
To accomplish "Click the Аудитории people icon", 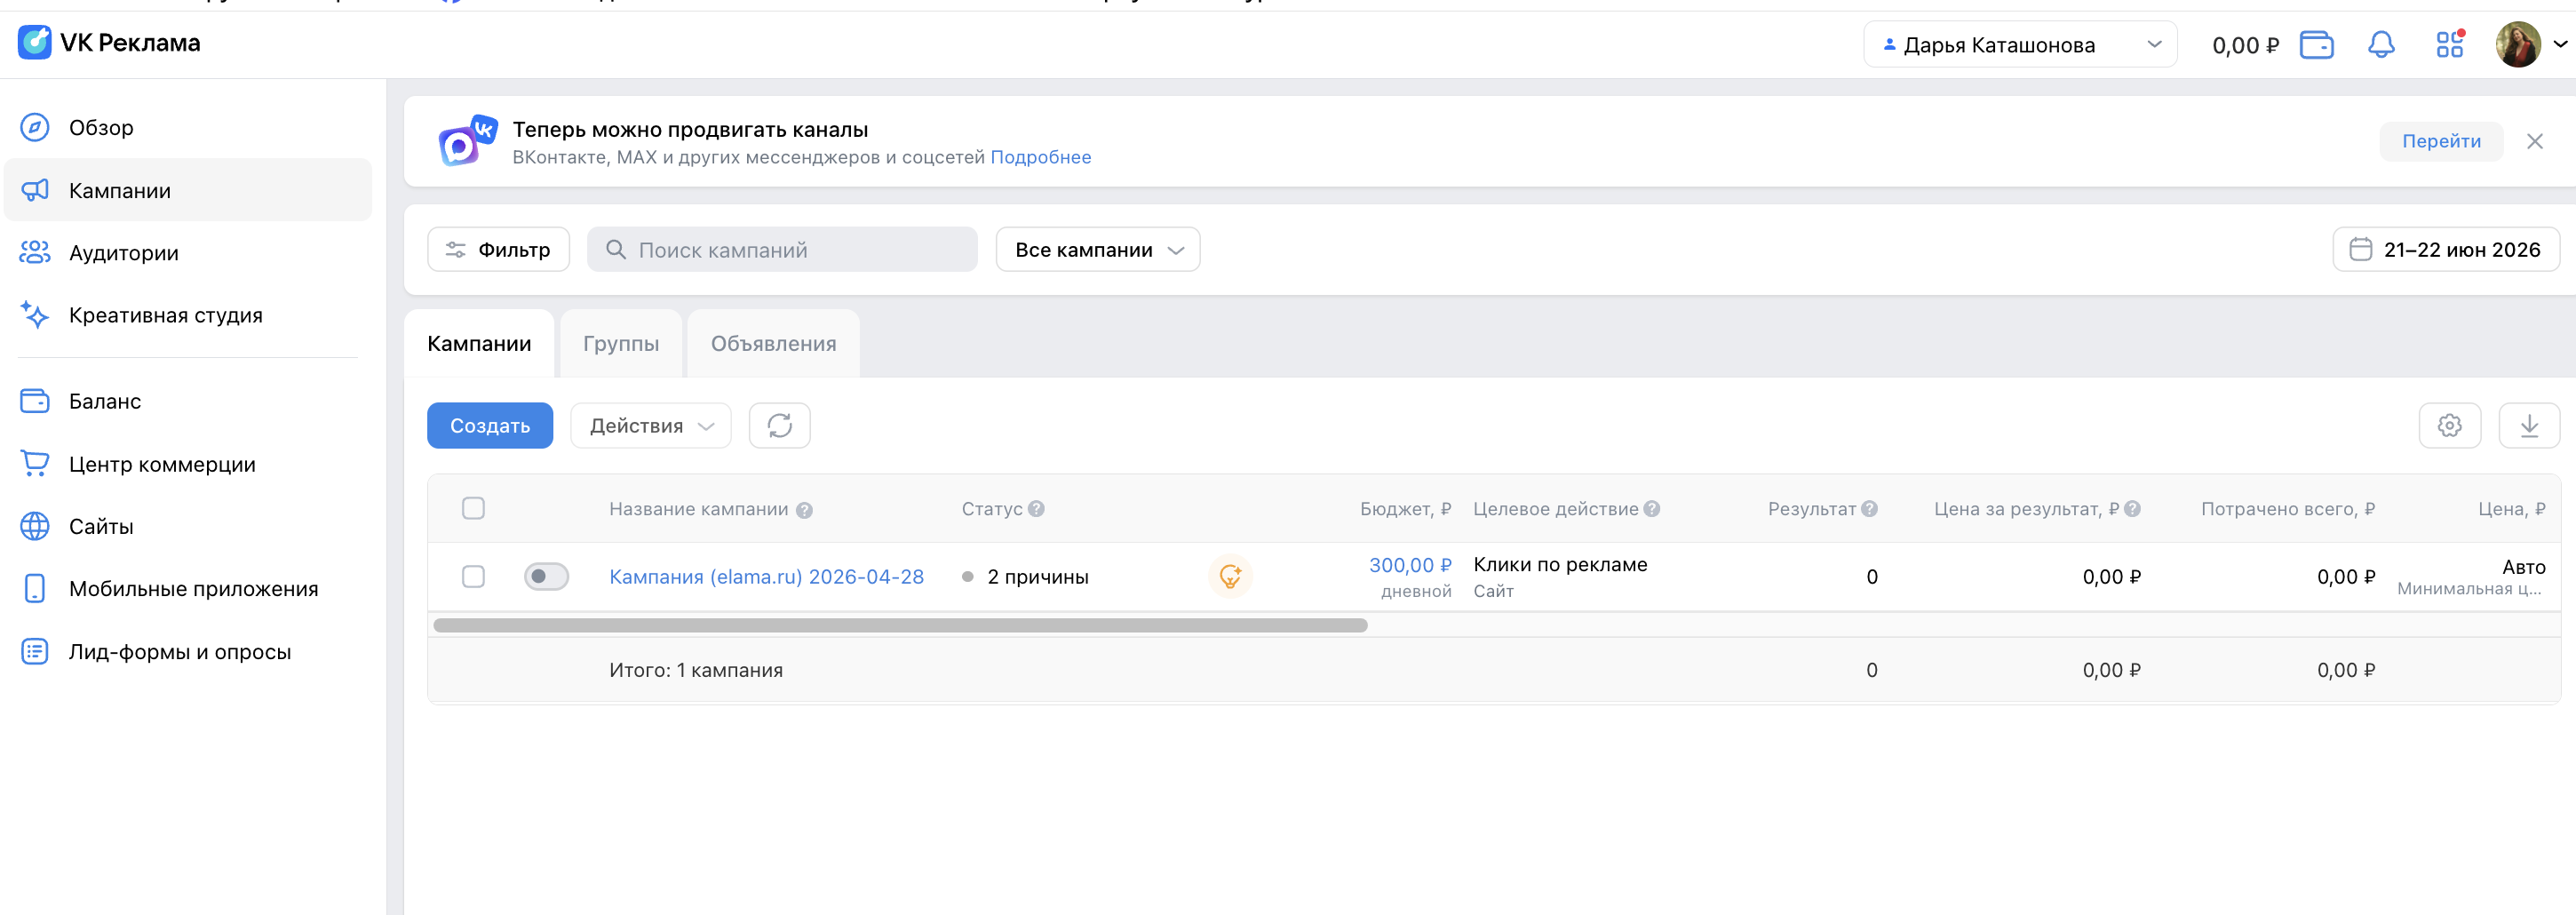I will coord(35,253).
